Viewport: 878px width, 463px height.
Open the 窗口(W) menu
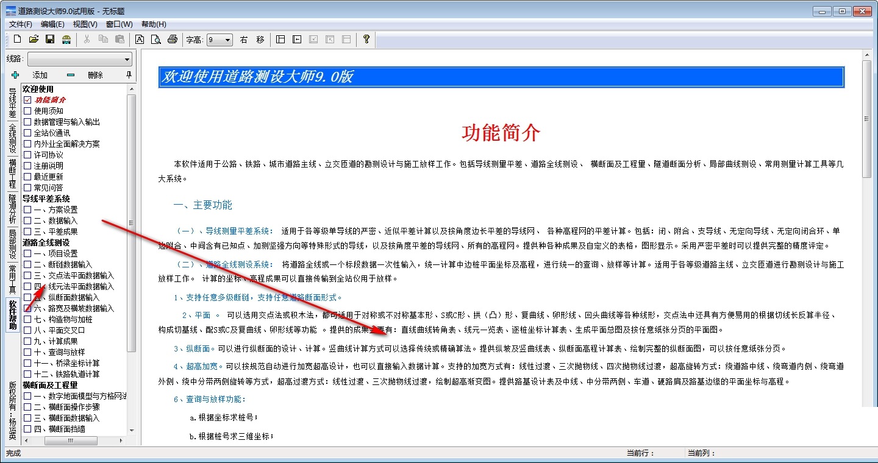[119, 24]
